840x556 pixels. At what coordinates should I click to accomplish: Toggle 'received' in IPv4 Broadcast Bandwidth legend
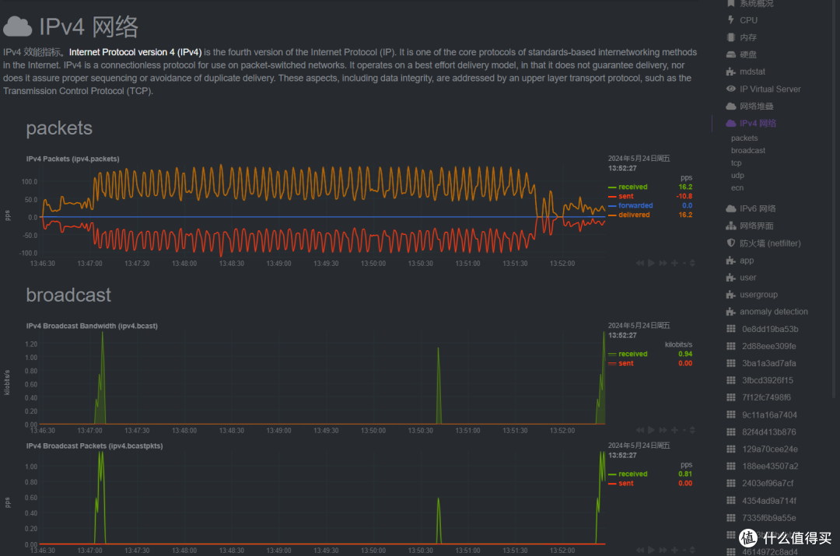click(x=632, y=355)
